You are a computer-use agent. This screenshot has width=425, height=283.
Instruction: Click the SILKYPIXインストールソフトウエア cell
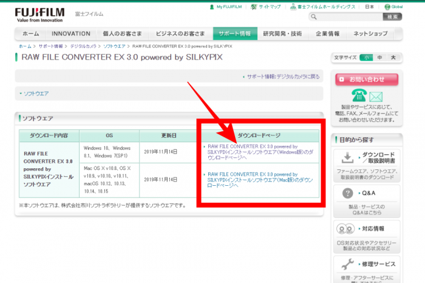[49, 169]
